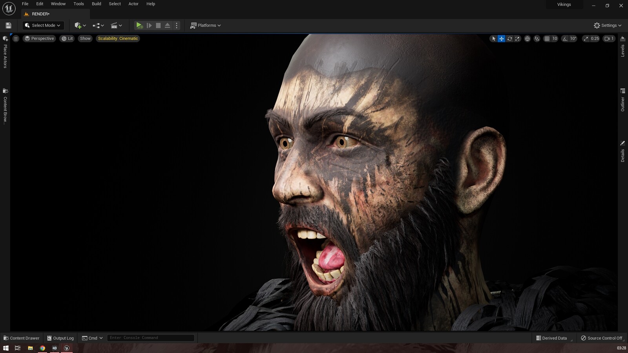628x353 pixels.
Task: Open the 4D app from the taskbar
Action: [55, 348]
